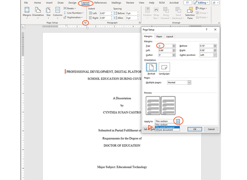Open the Gutter position dropdown
Viewport: 247px width, 180px height.
(x=215, y=55)
